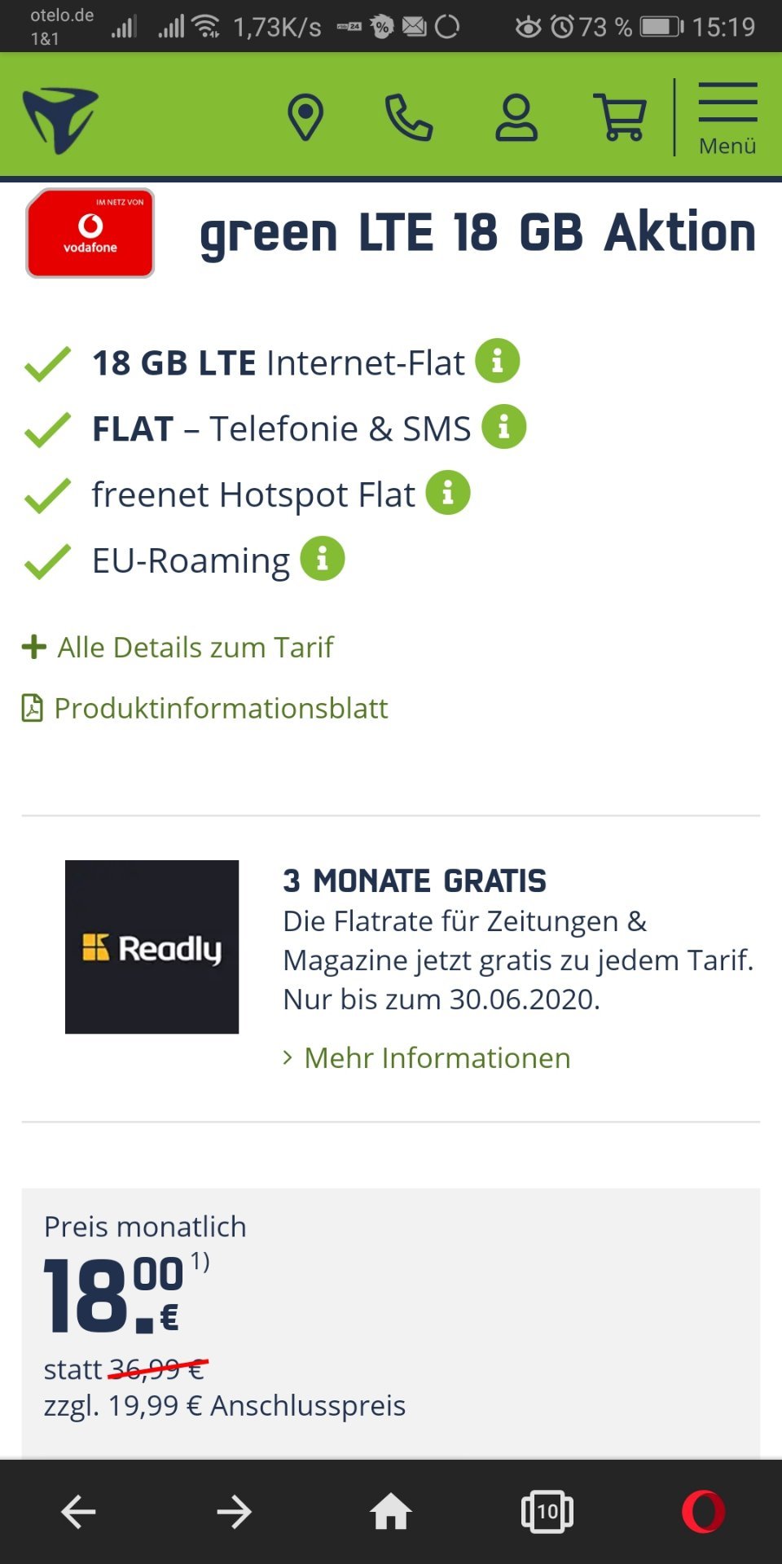
Task: Show info for 18 GB LTE Internet-Flat
Action: [498, 361]
